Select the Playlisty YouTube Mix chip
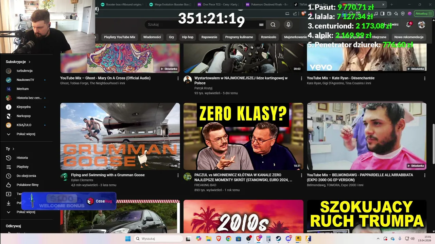Image resolution: width=435 pixels, height=244 pixels. coord(120,37)
